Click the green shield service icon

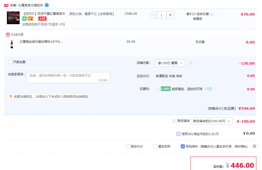point(24,19)
